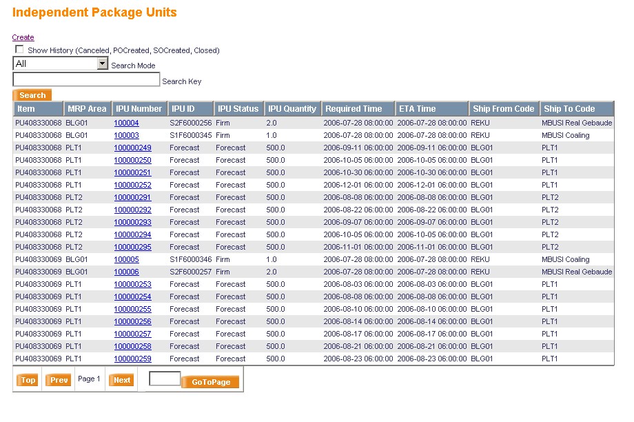Open IPU Number 100000252 link
This screenshot has width=634, height=422.
point(132,185)
